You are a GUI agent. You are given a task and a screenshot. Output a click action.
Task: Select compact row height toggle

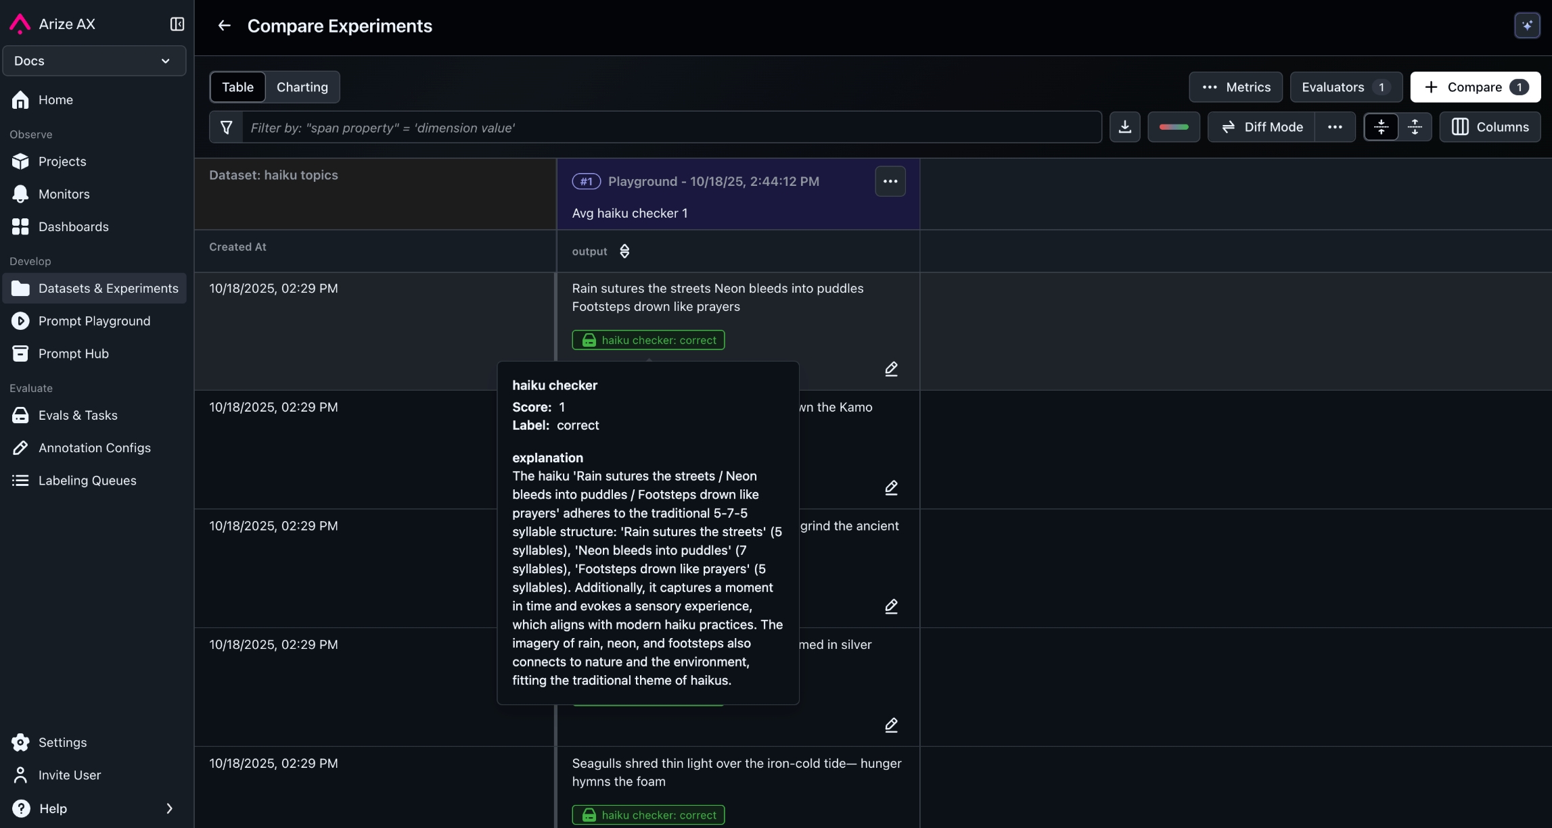coord(1381,127)
